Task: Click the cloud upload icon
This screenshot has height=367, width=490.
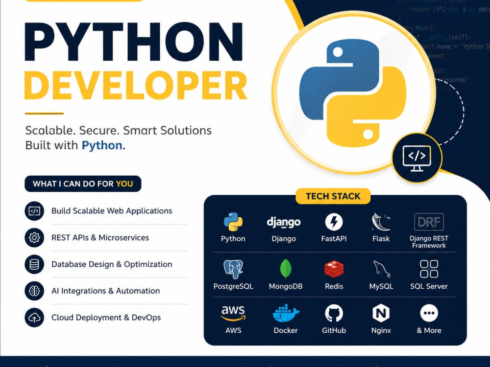Action: 34,318
